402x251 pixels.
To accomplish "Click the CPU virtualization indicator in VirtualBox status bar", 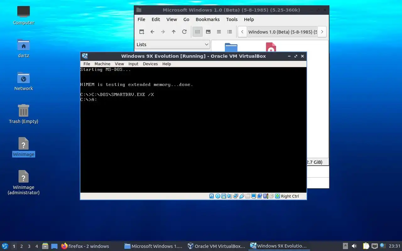I will 266,196.
